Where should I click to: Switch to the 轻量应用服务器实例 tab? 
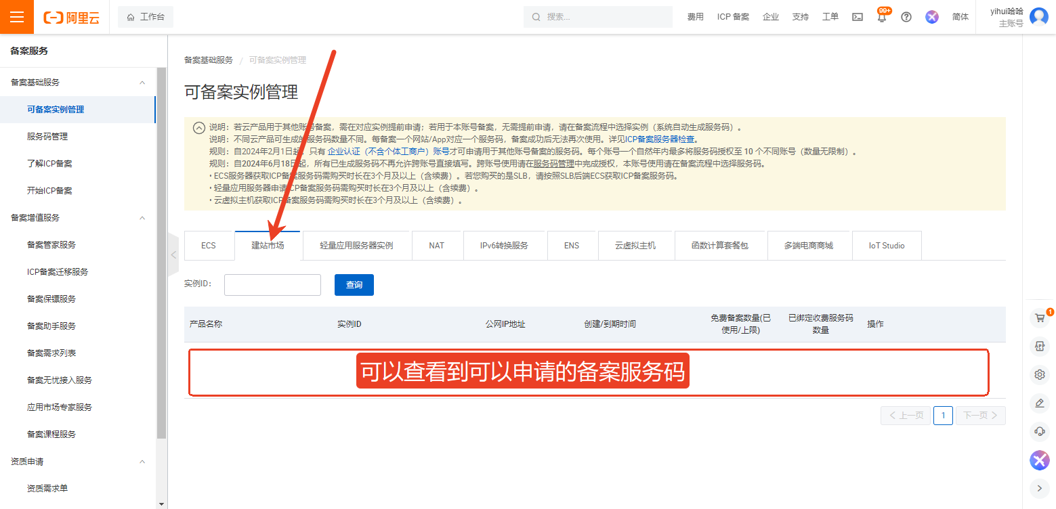click(x=356, y=246)
